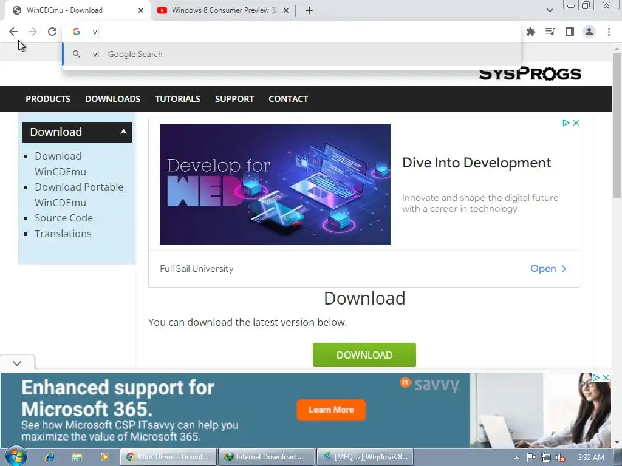Click Open on the Full Sail University ad
The image size is (622, 466).
(549, 269)
